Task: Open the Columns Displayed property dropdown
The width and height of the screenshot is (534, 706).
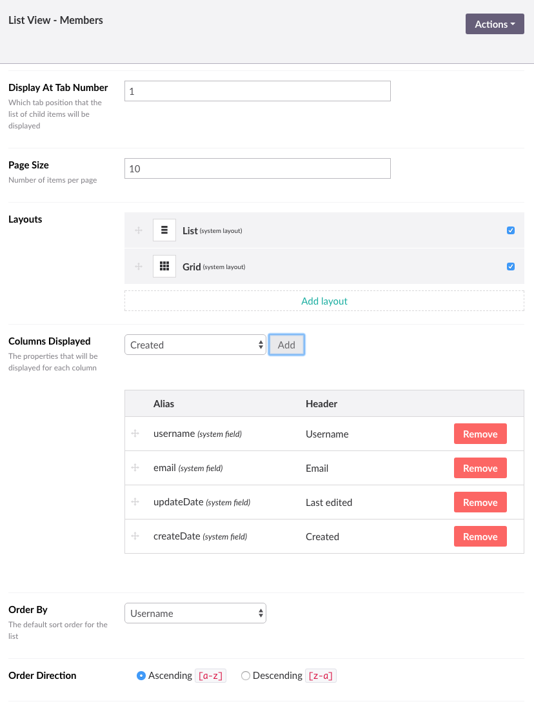Action: [195, 345]
